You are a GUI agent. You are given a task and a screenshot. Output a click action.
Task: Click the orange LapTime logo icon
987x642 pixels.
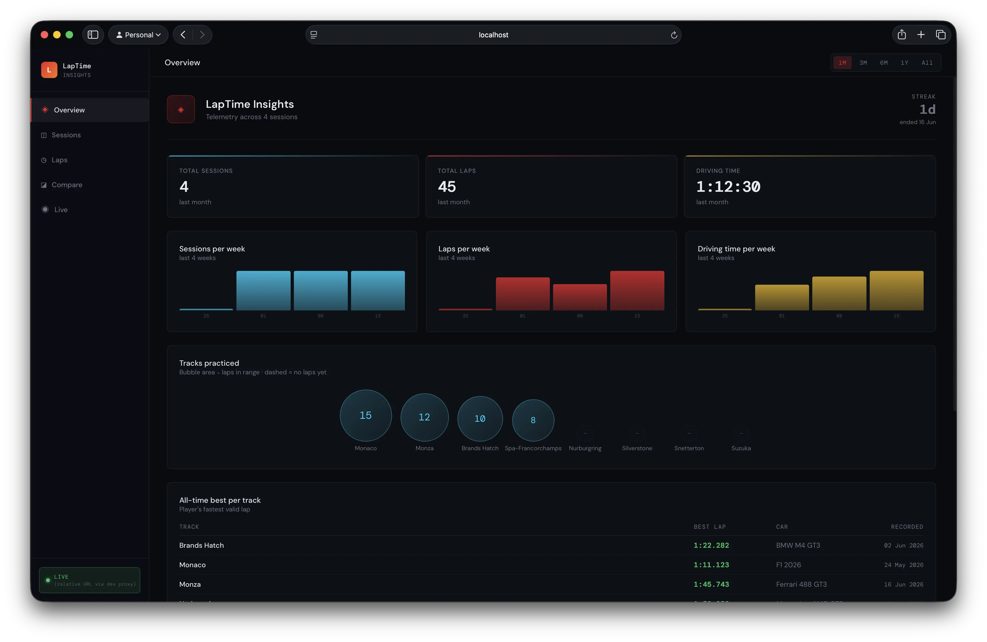[49, 70]
